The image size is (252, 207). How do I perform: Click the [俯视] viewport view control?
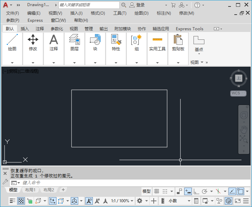point(14,71)
